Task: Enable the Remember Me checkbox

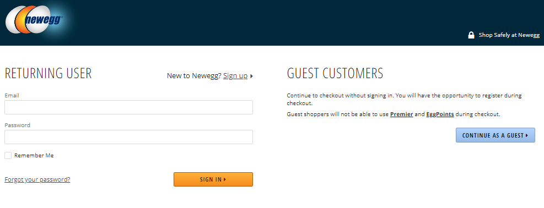Action: point(8,155)
